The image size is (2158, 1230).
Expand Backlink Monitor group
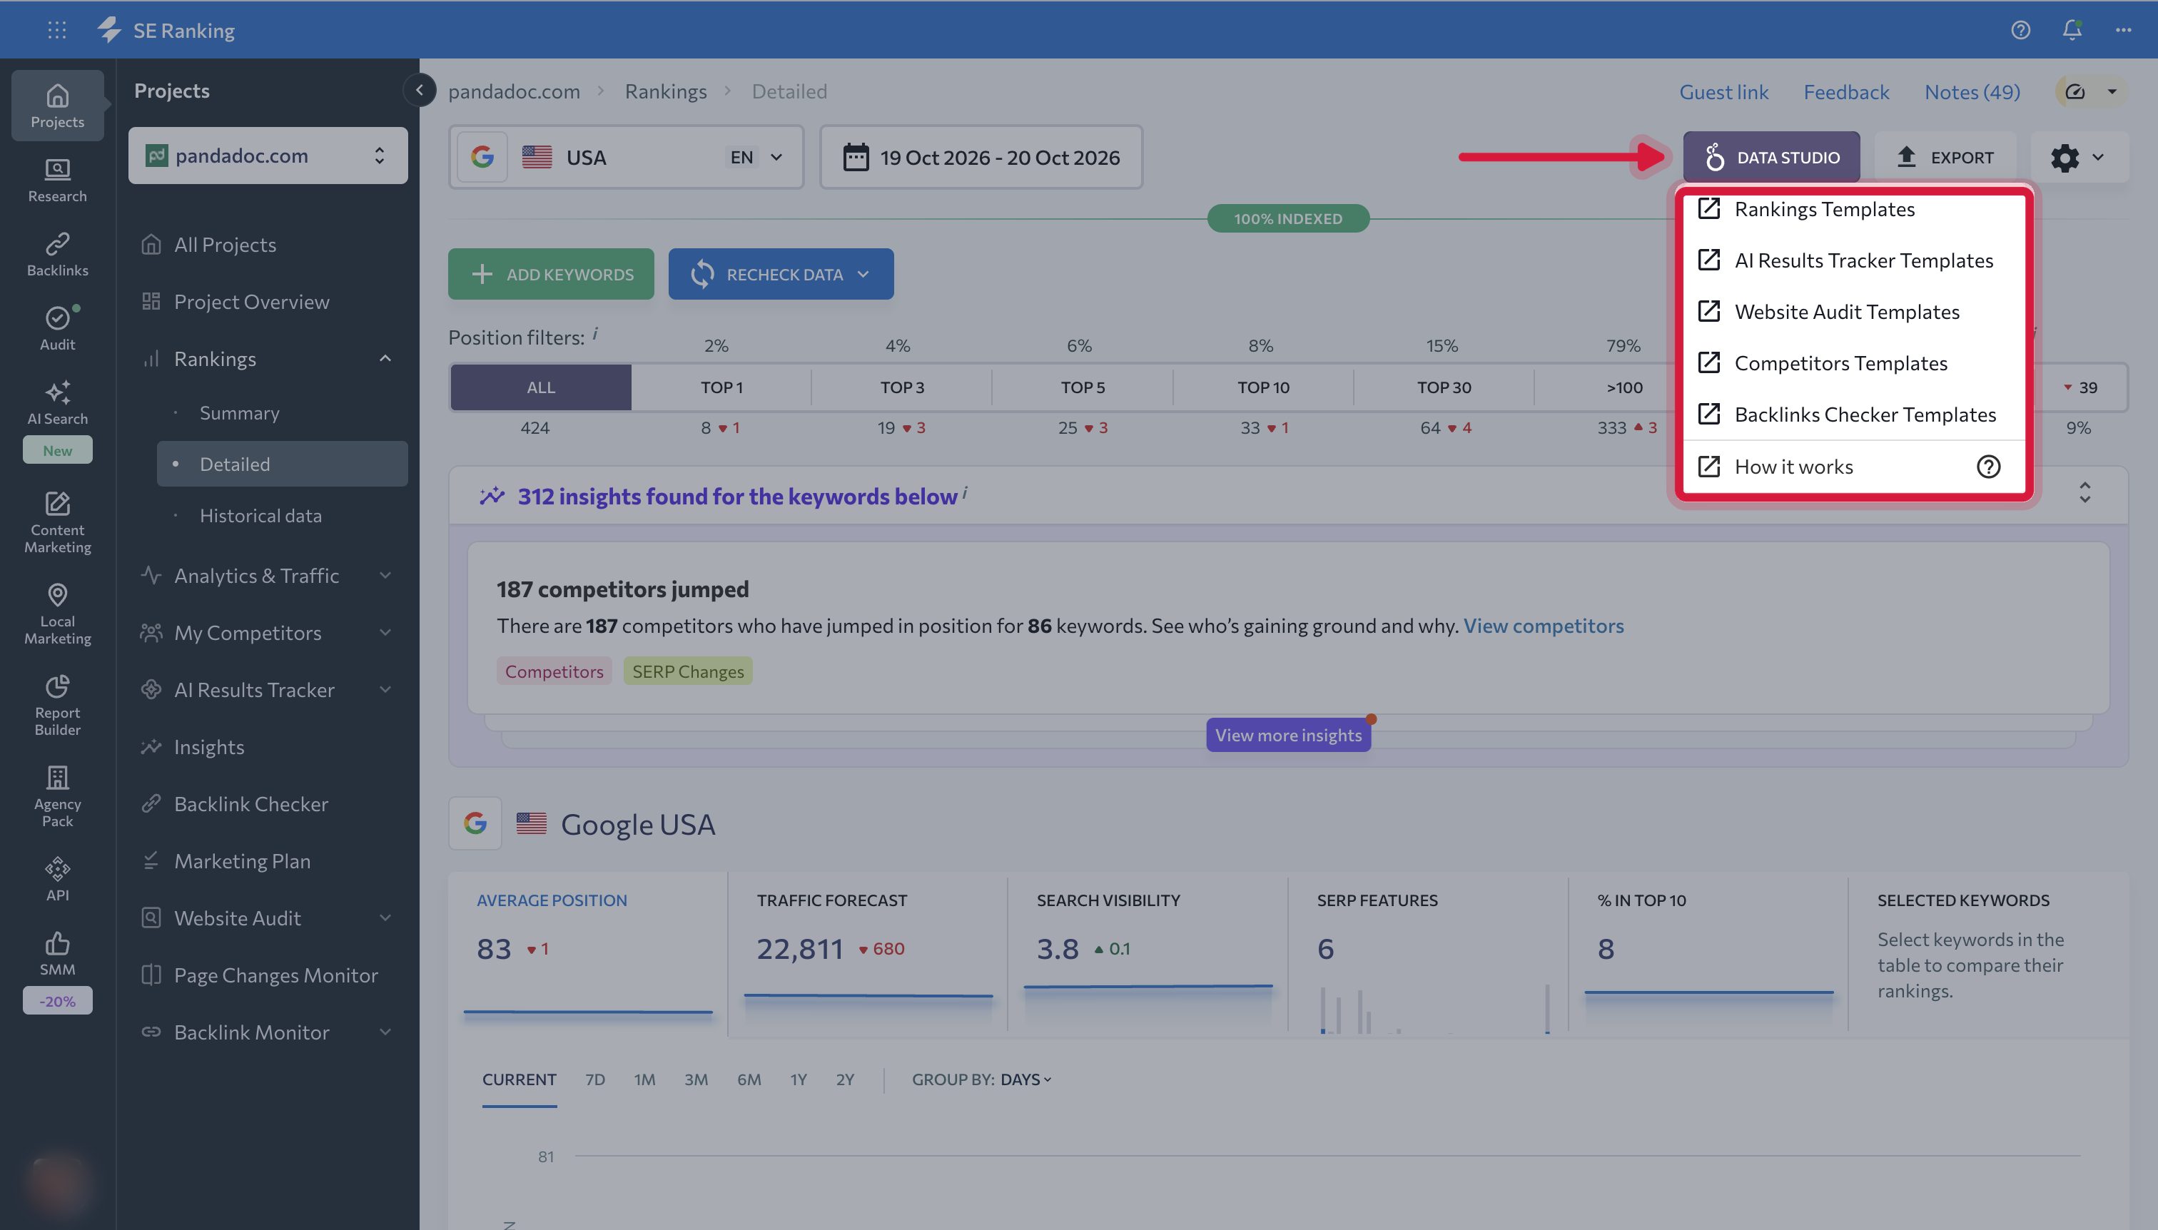(x=385, y=1032)
